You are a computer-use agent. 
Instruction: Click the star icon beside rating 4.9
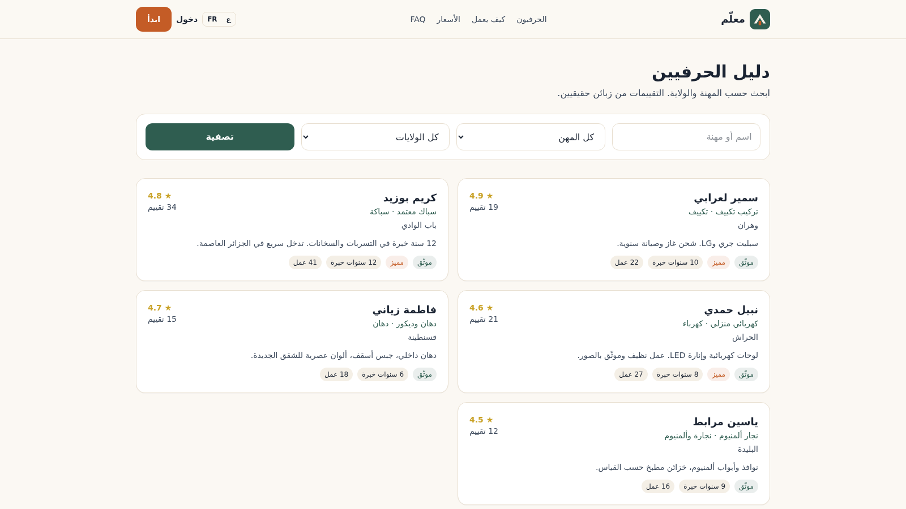coord(490,196)
